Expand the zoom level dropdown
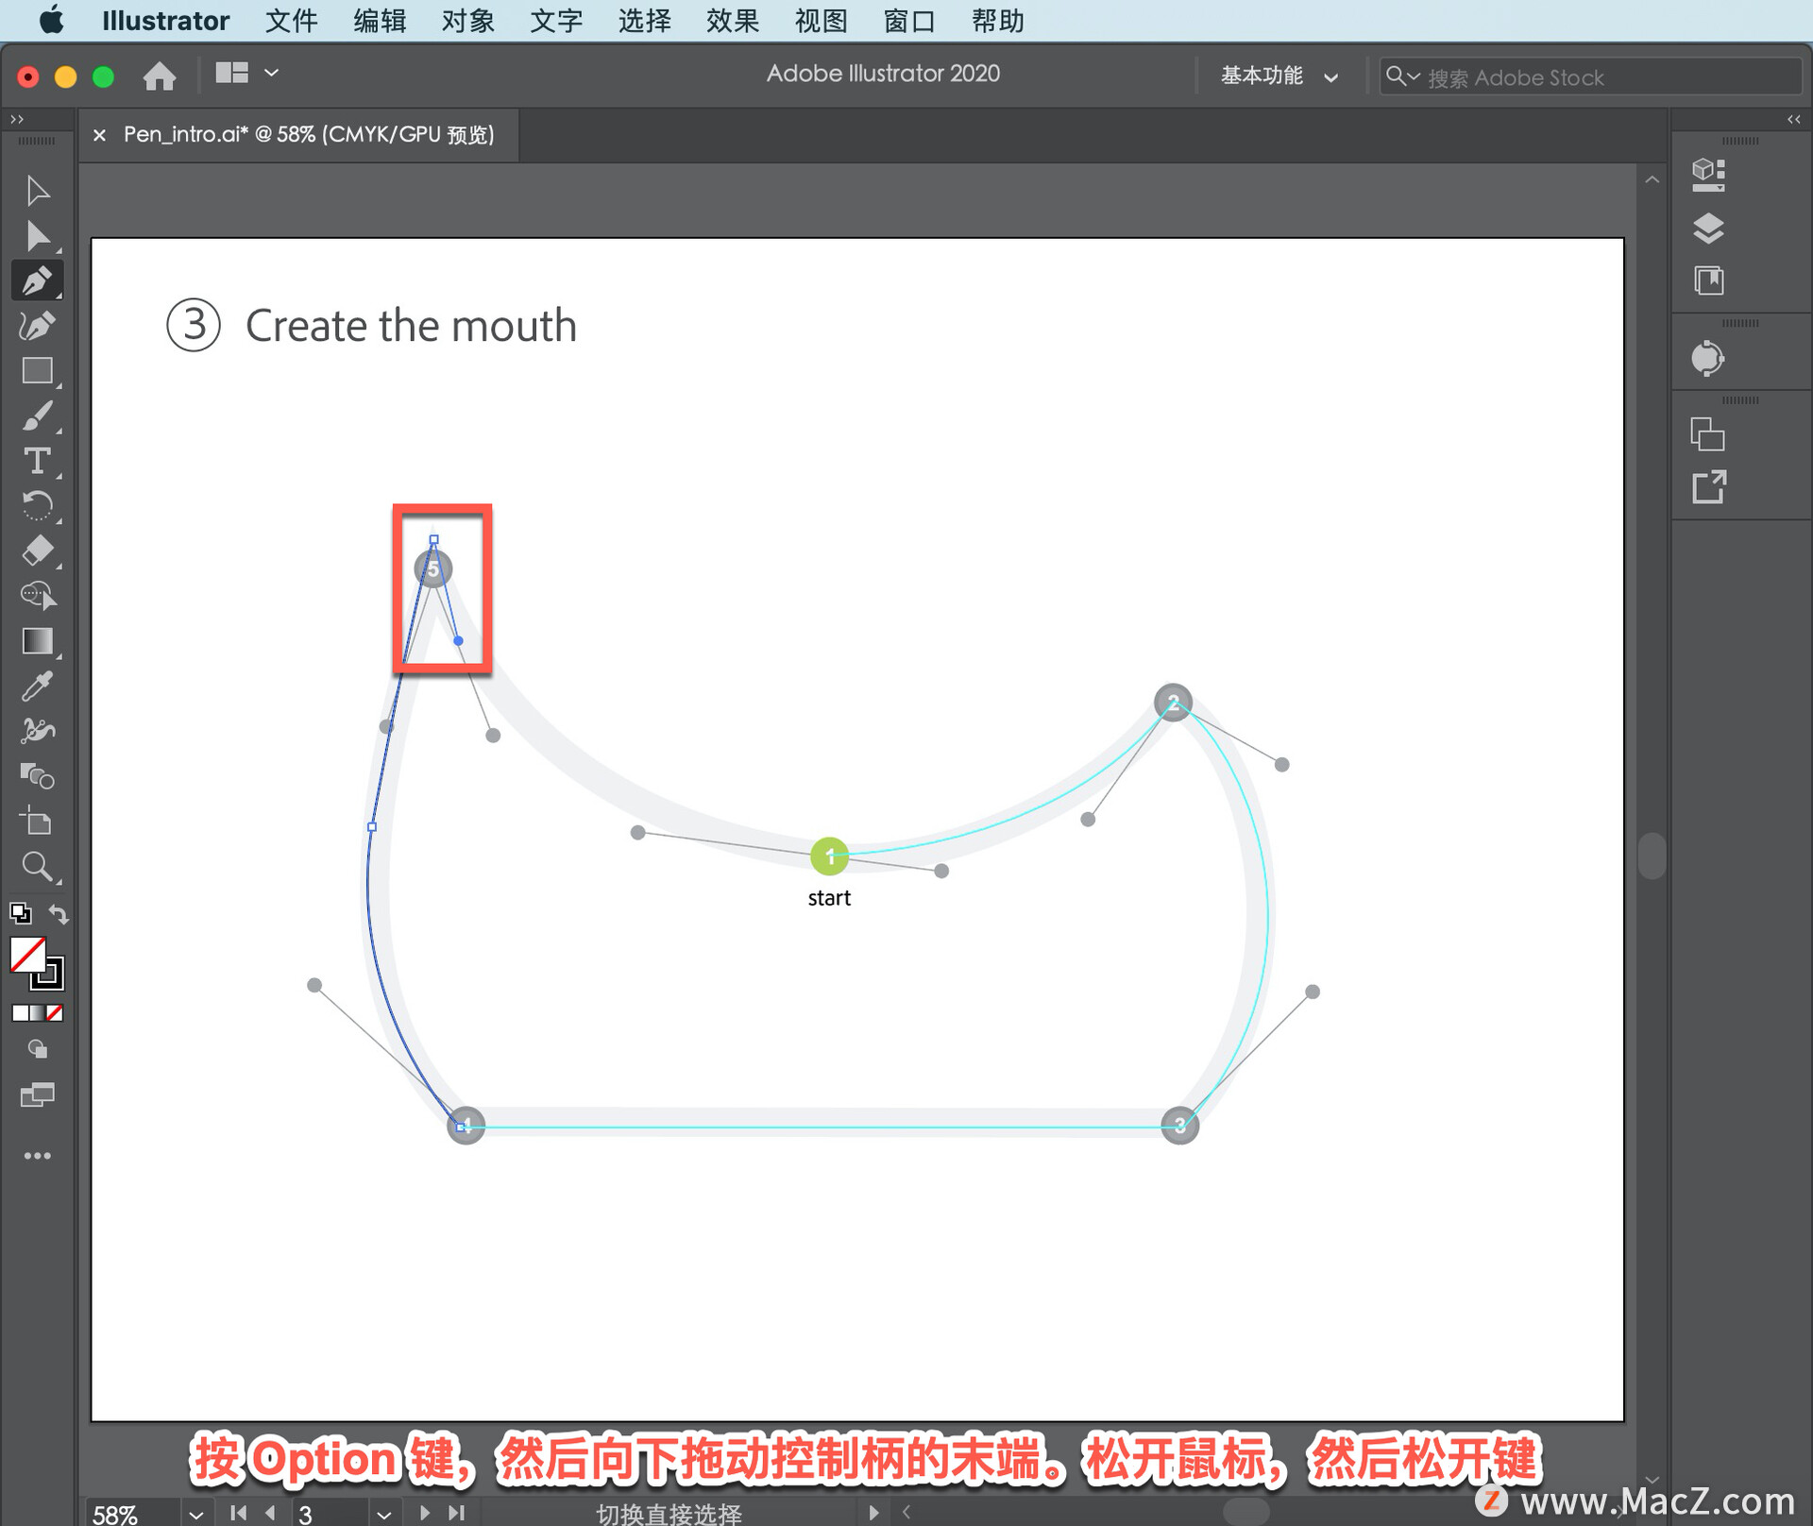Image resolution: width=1813 pixels, height=1526 pixels. pos(195,1514)
